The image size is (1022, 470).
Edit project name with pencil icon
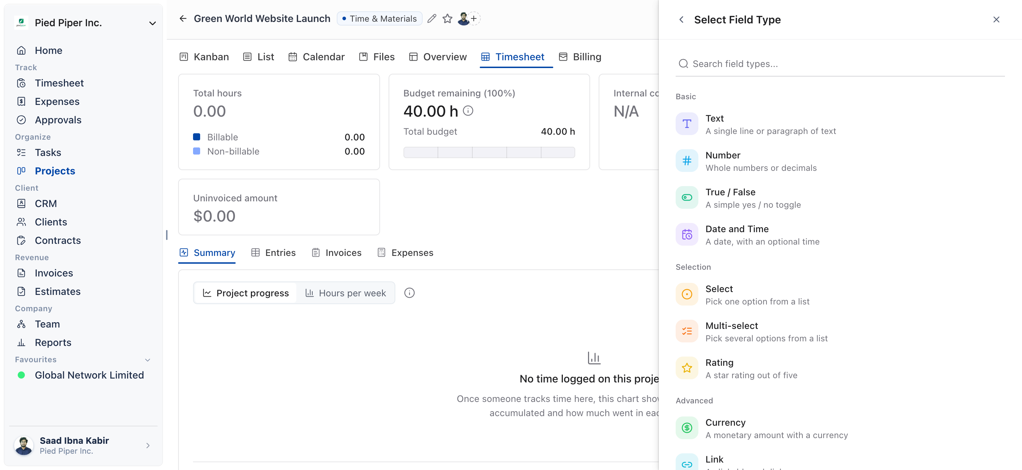pos(432,19)
